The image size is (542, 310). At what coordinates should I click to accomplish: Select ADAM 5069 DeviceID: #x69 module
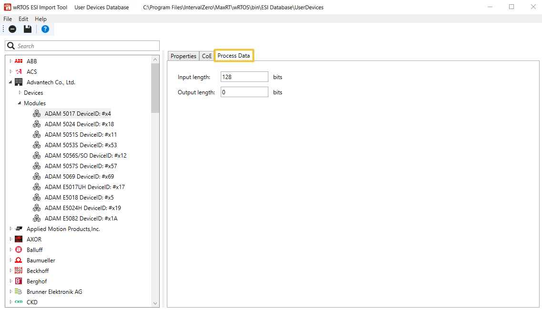pos(79,177)
